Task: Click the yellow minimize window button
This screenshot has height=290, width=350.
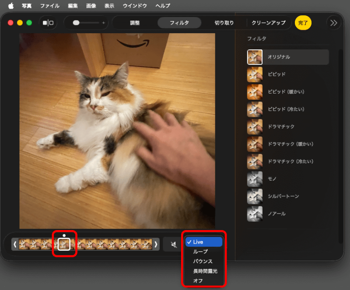Action: click(20, 23)
